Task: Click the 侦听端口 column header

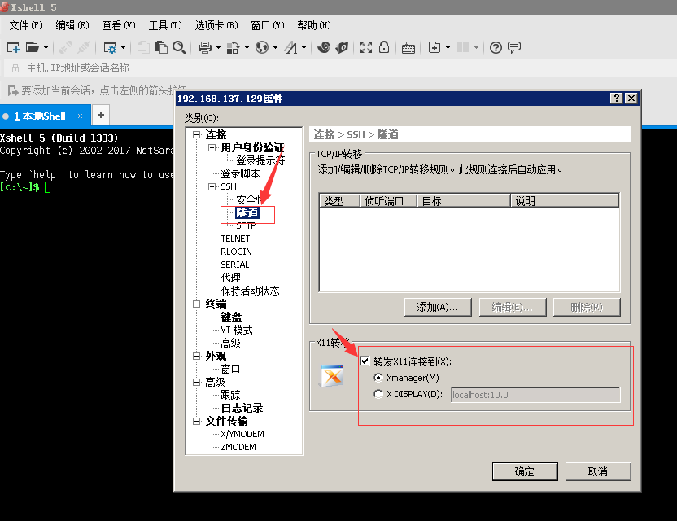Action: click(x=388, y=201)
